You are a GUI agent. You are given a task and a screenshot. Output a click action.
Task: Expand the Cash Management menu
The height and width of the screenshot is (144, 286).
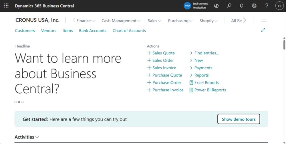121,21
